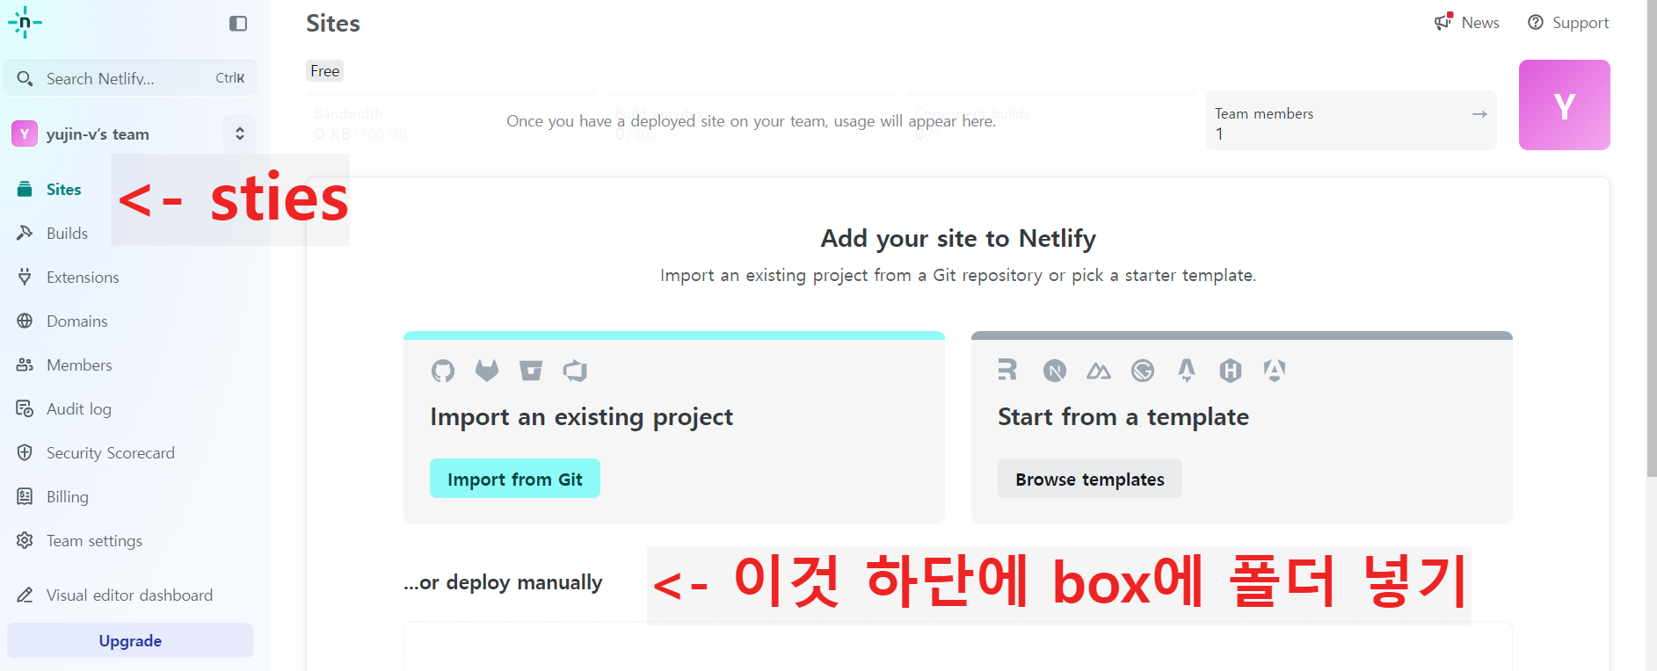Click the Remix icon in template card
Image resolution: width=1657 pixels, height=671 pixels.
click(1007, 370)
